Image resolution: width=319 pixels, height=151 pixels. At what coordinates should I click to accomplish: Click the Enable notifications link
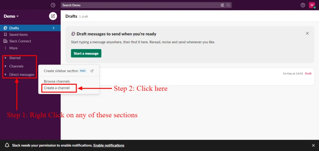click(x=109, y=145)
